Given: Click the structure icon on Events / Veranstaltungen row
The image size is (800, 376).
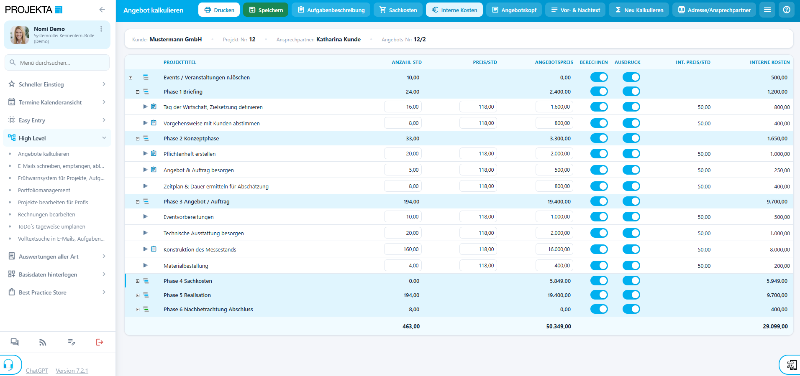Looking at the screenshot, I should [x=146, y=77].
